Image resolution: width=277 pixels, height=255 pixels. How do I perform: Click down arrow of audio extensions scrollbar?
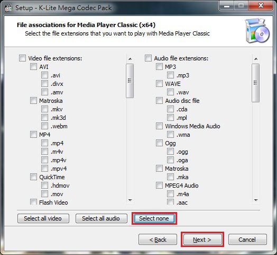(x=256, y=200)
